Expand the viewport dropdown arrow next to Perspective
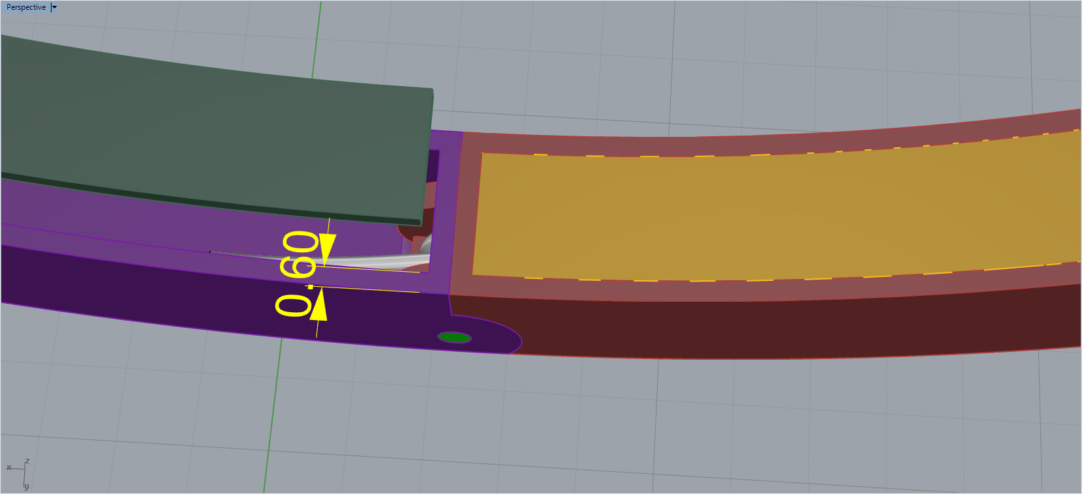1082x494 pixels. (54, 7)
